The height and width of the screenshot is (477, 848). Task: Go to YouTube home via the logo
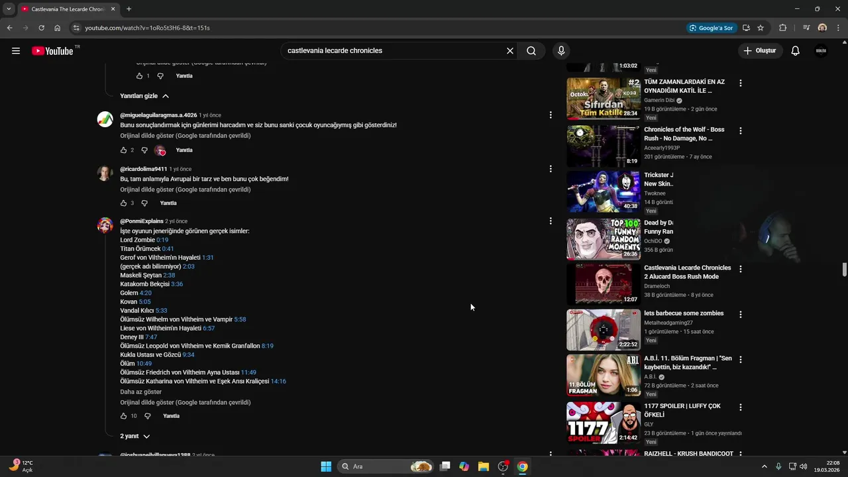52,50
